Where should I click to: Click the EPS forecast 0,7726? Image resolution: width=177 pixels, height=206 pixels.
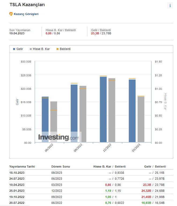(x=119, y=179)
